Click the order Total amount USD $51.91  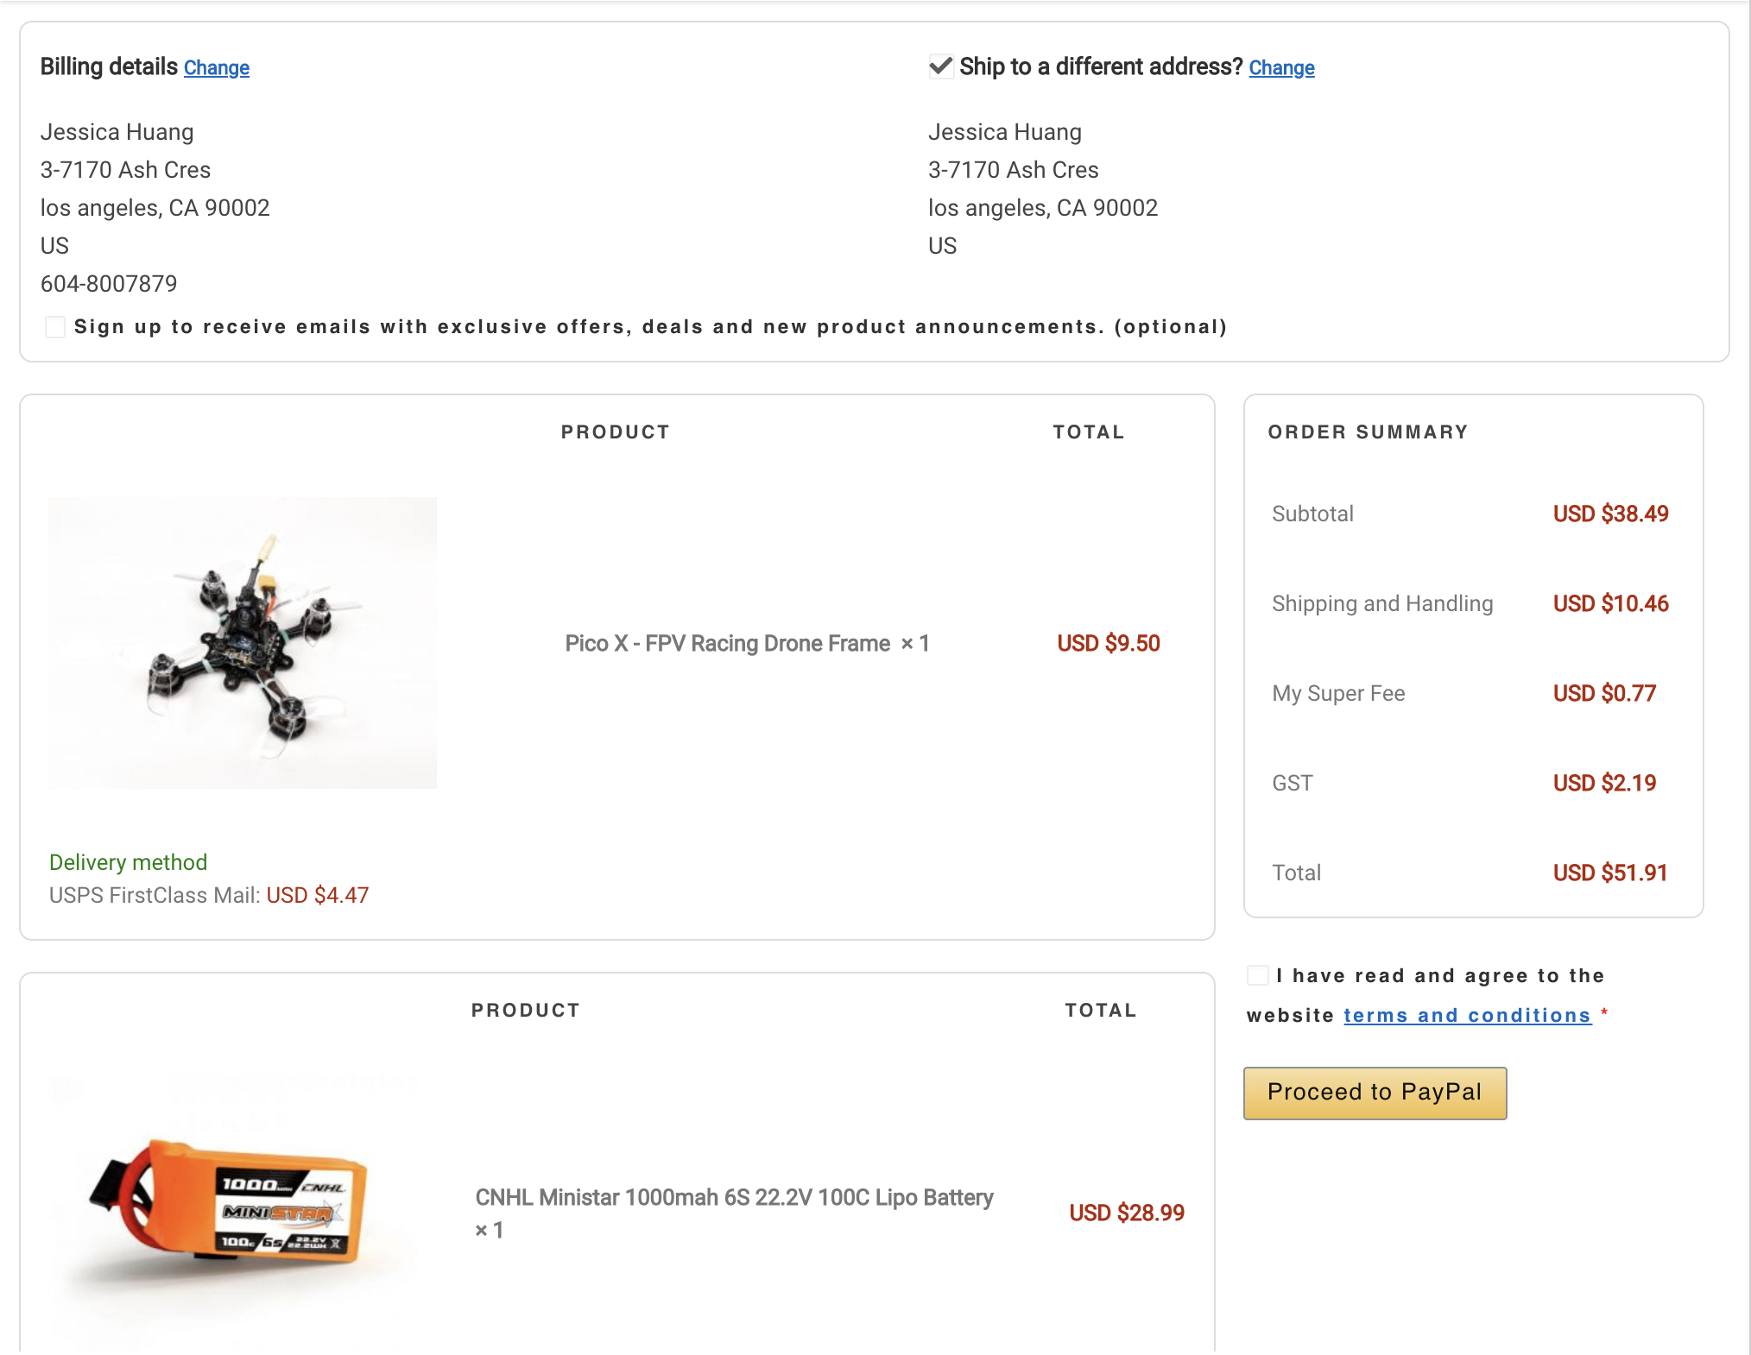pos(1609,873)
